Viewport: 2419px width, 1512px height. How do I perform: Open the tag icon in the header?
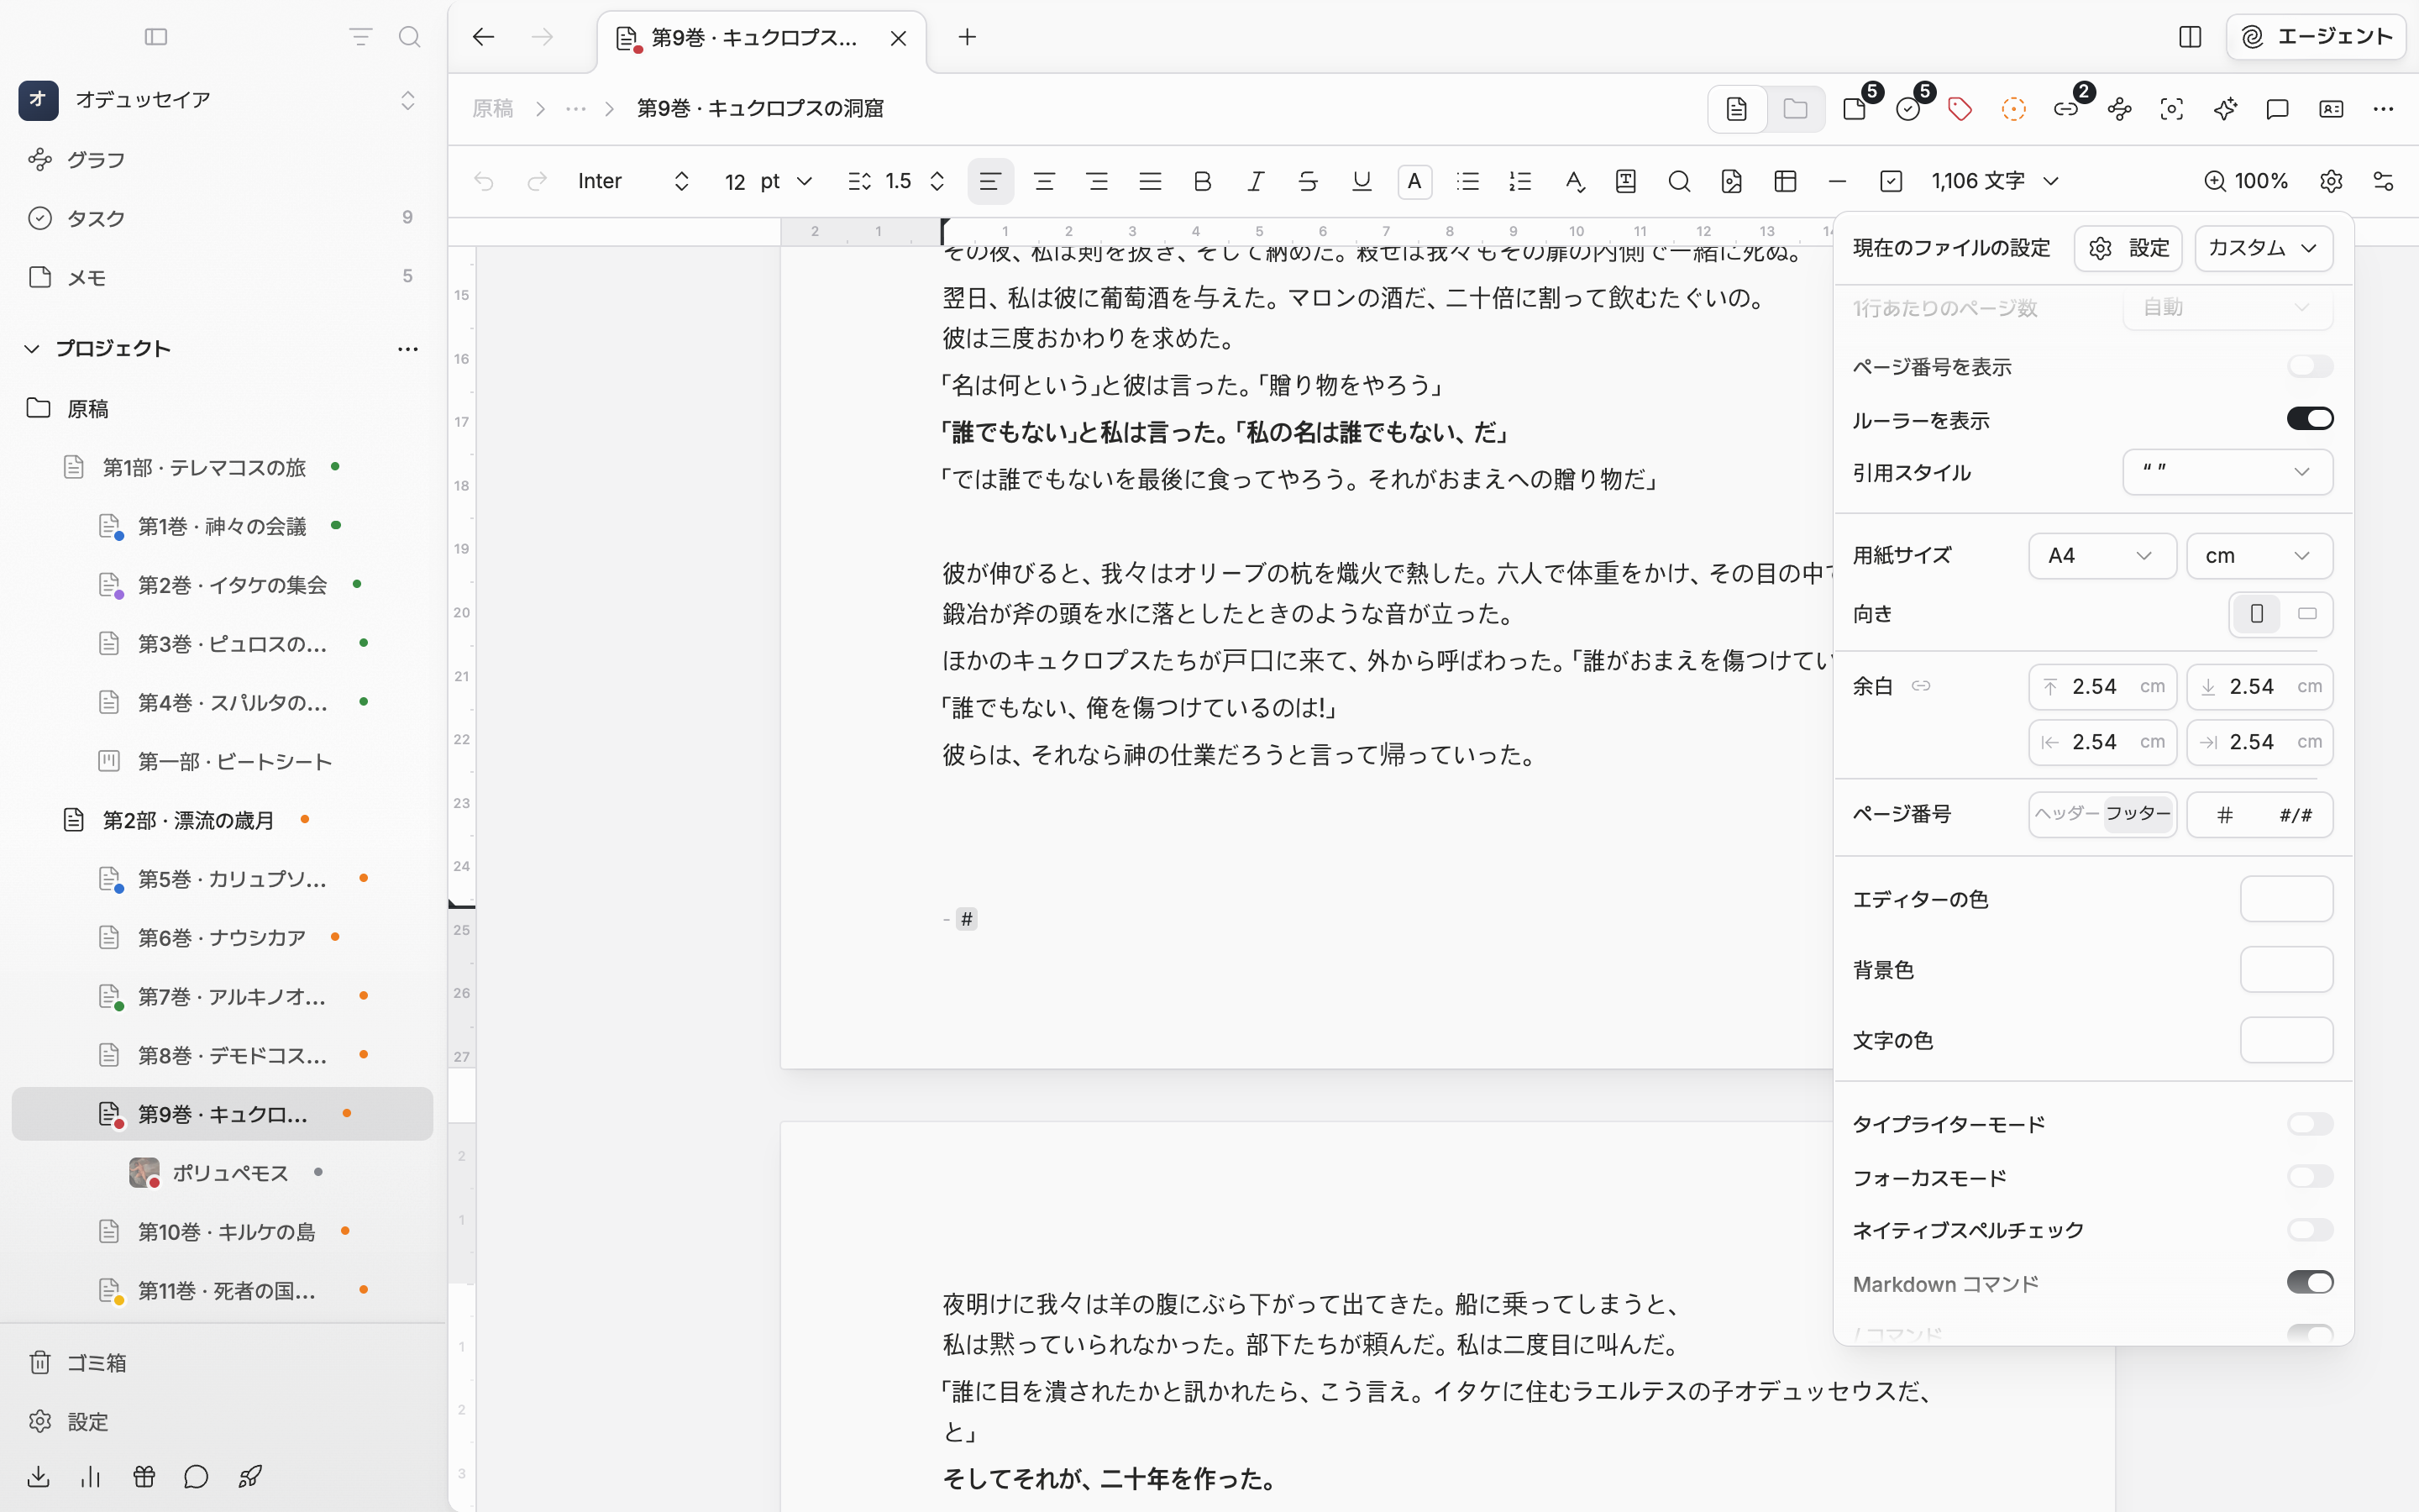(1960, 109)
